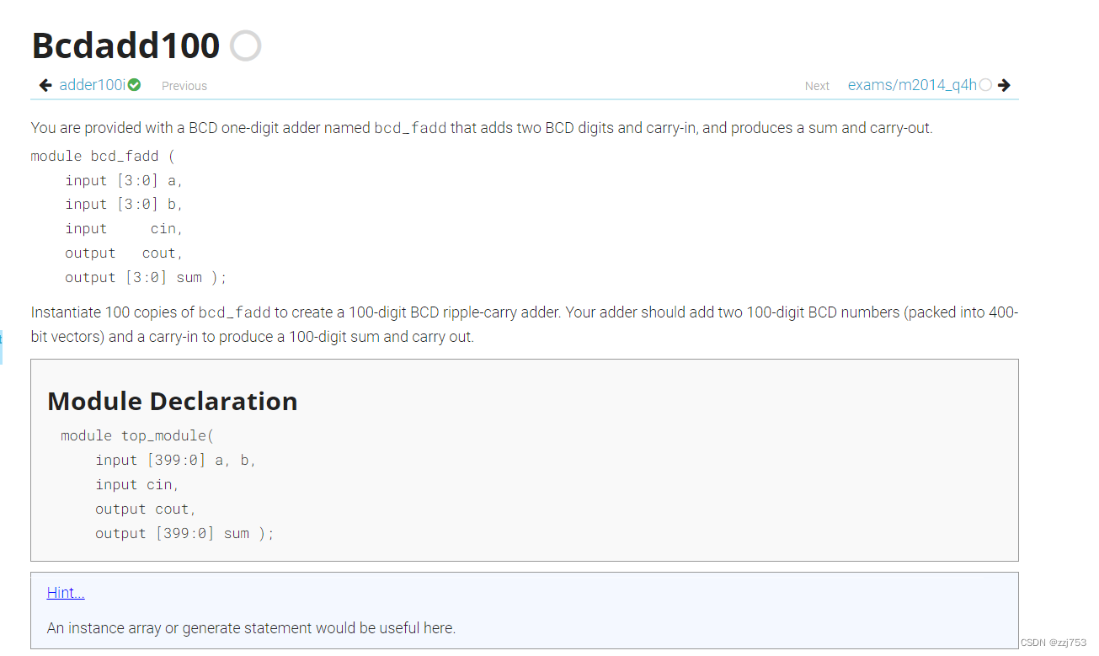Click the right arrow after exams/m2014_q4h
1099x656 pixels.
(1003, 85)
